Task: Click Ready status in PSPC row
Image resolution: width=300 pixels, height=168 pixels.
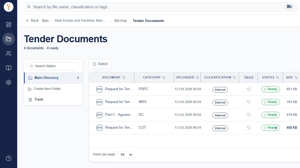Action: [x=270, y=89]
